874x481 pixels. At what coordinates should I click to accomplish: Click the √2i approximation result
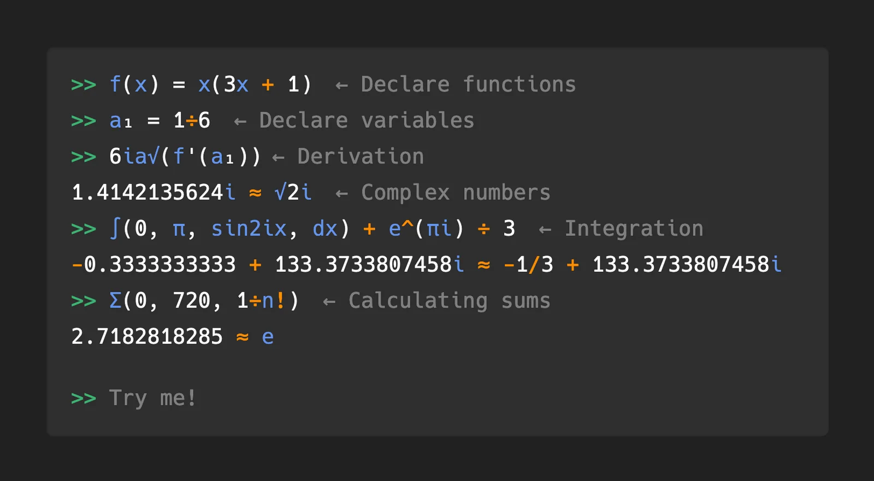pos(293,192)
